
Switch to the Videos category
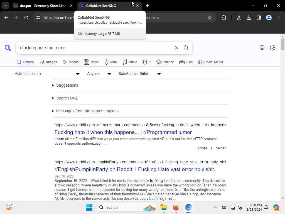[x=70, y=62]
